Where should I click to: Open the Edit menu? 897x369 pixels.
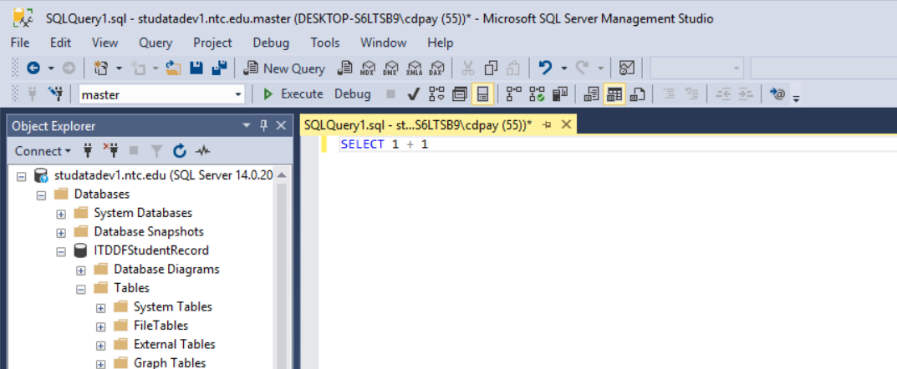[60, 43]
